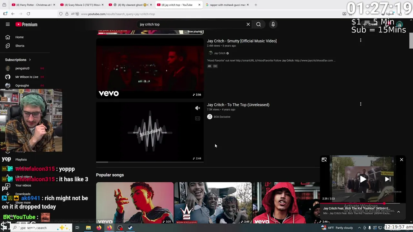Open File Explorer from the taskbar
413x232 pixels.
point(88,228)
